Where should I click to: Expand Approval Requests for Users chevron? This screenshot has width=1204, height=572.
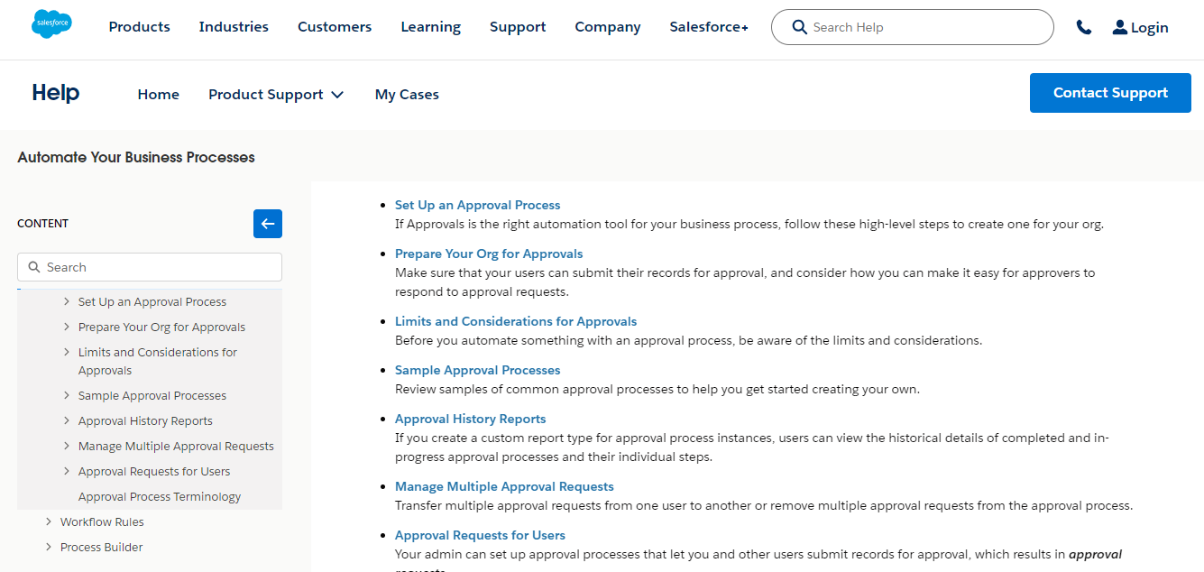click(67, 471)
